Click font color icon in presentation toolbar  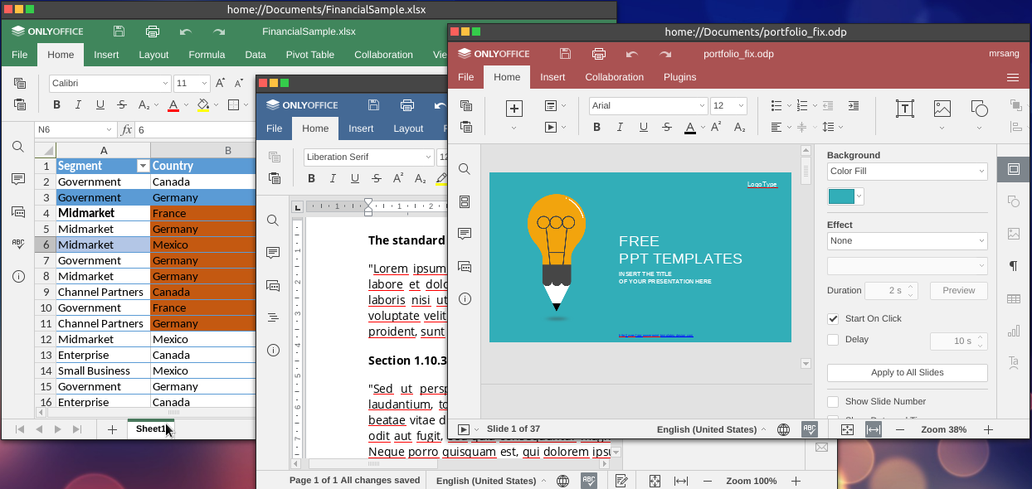pos(690,127)
